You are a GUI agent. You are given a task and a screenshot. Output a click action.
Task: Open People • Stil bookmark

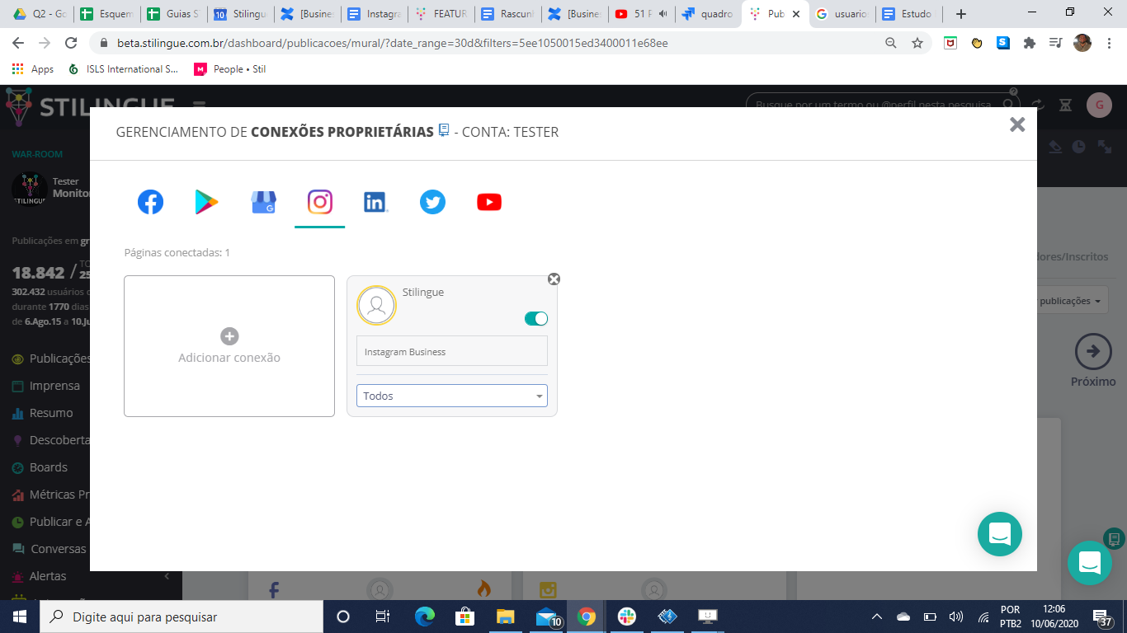point(230,69)
